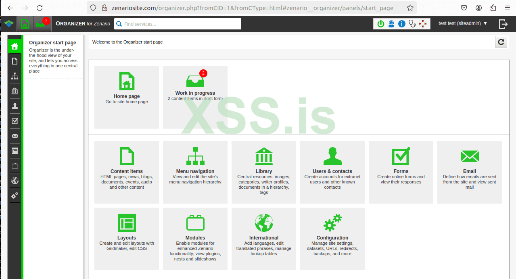Select the Modules icon in sidebar
This screenshot has width=516, height=279.
coord(15,166)
